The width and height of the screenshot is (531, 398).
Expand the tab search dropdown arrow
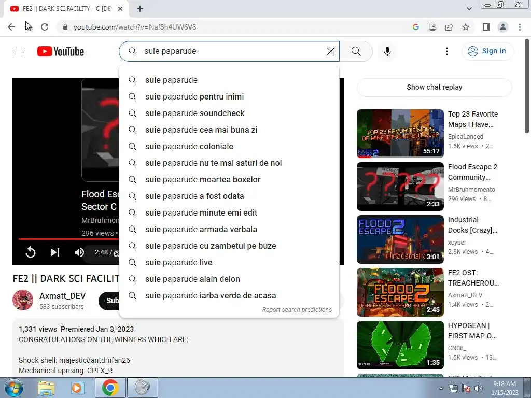click(469, 9)
